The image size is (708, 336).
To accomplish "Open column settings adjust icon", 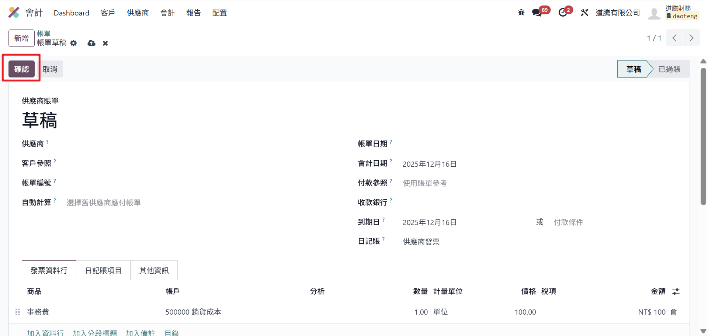I will coord(676,291).
